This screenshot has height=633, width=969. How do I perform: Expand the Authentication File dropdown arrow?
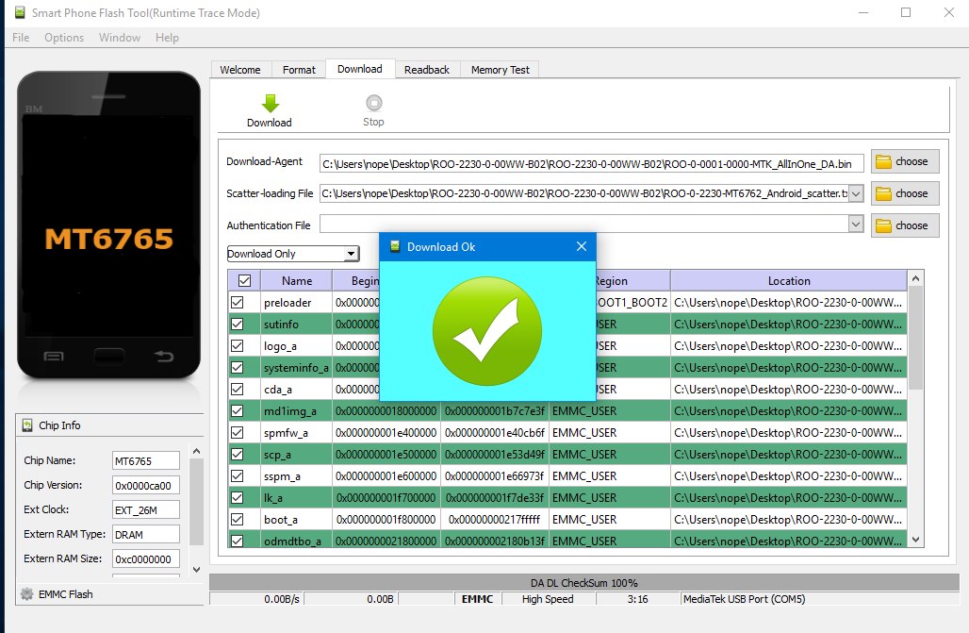856,224
